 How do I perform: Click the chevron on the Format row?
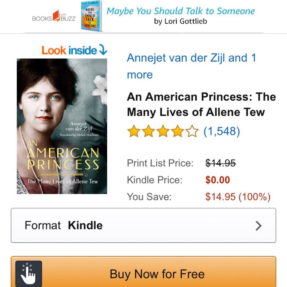[259, 226]
